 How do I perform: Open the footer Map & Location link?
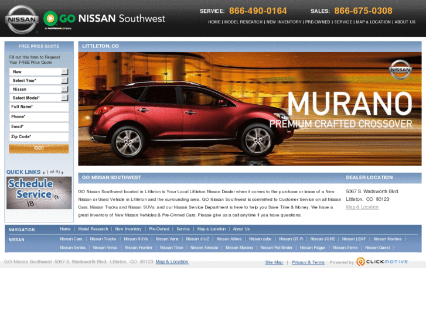click(172, 262)
